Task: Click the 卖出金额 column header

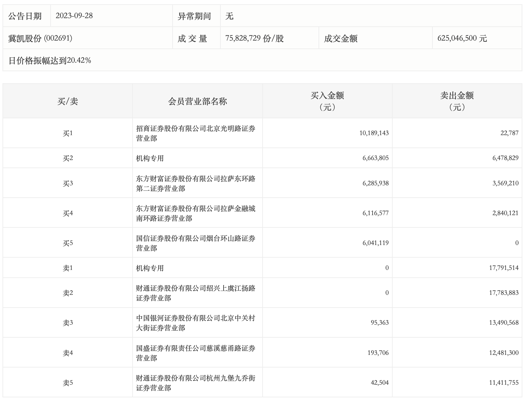Action: [457, 101]
